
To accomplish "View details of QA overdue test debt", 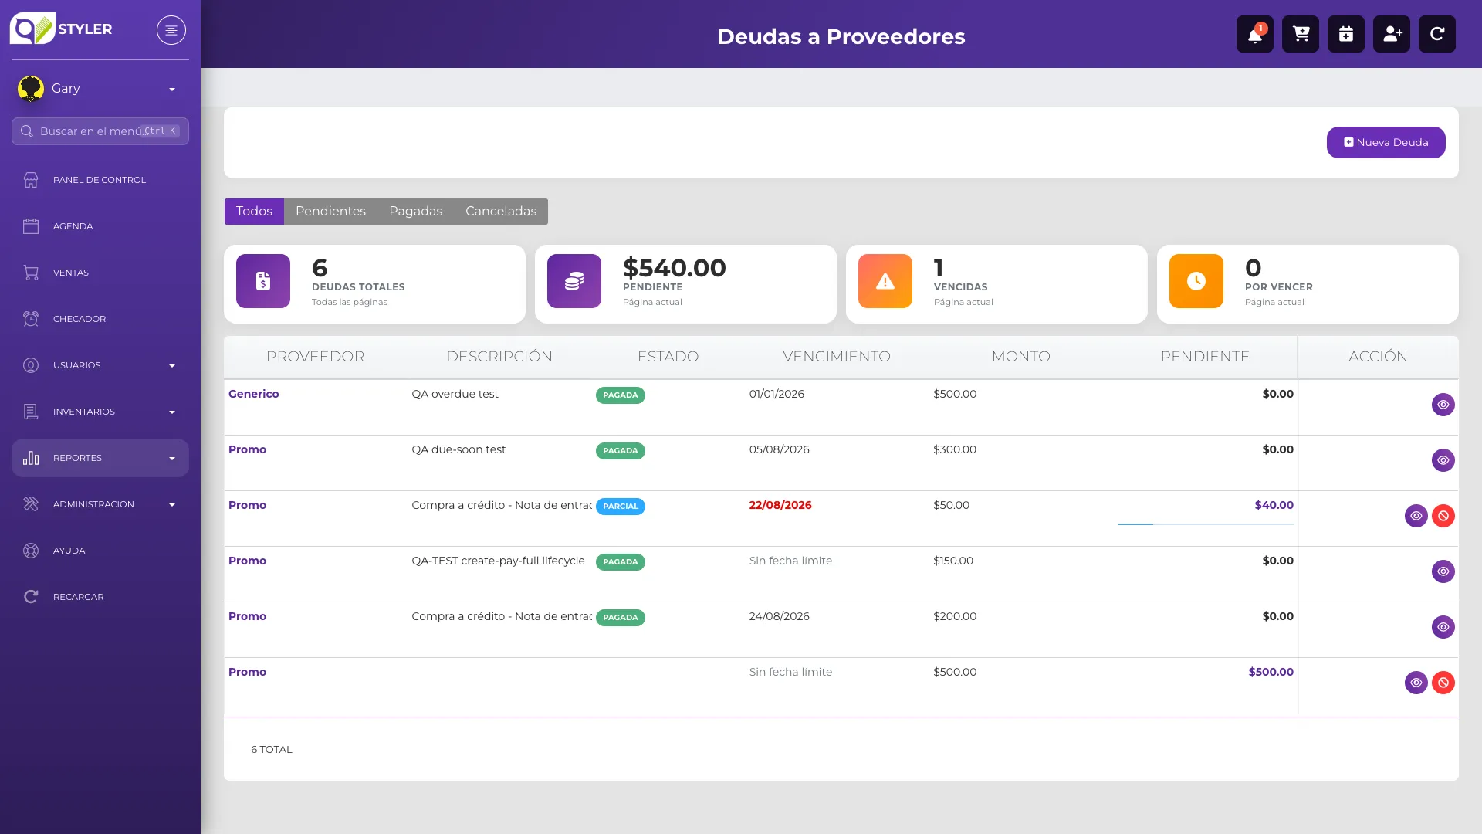I will click(1443, 405).
